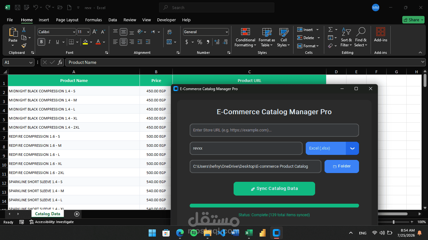Click the Percent Style icon
The height and width of the screenshot is (240, 428).
click(200, 42)
